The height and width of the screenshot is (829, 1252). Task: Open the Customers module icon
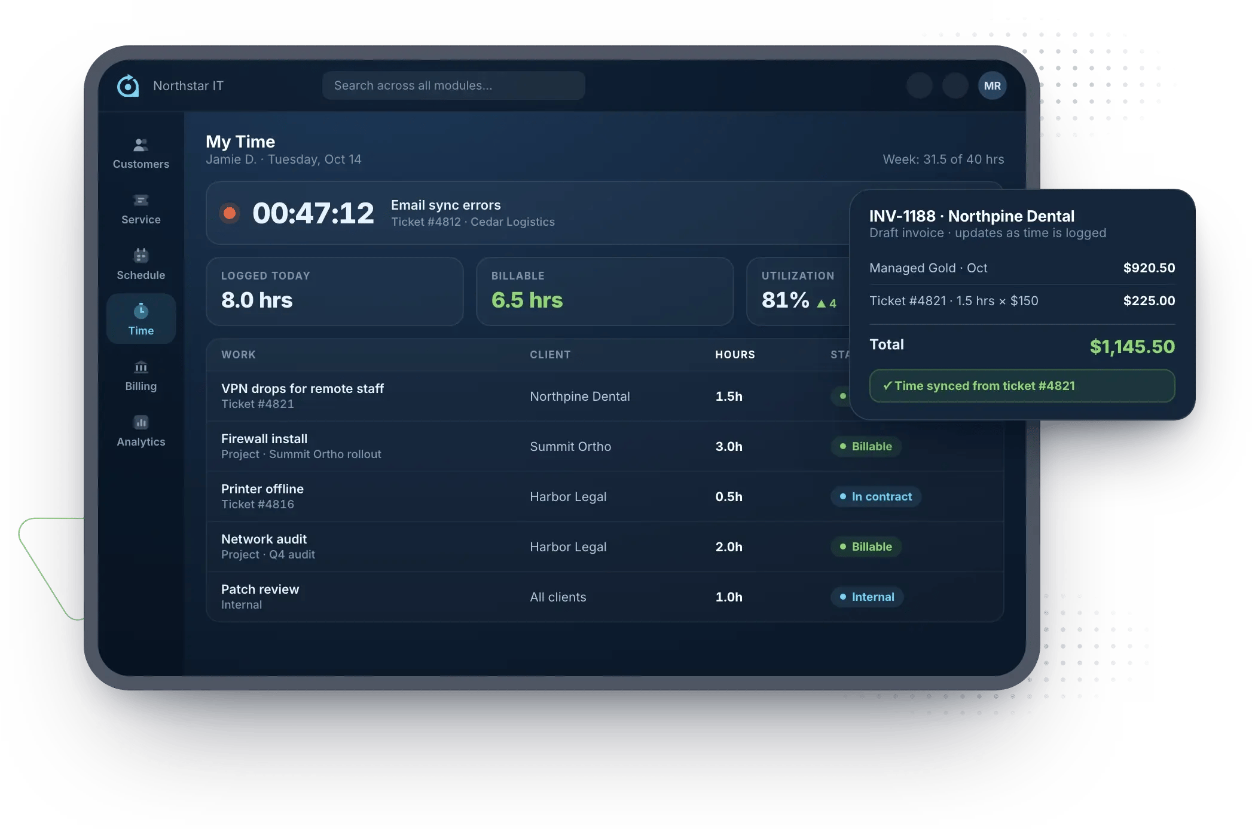[x=141, y=145]
